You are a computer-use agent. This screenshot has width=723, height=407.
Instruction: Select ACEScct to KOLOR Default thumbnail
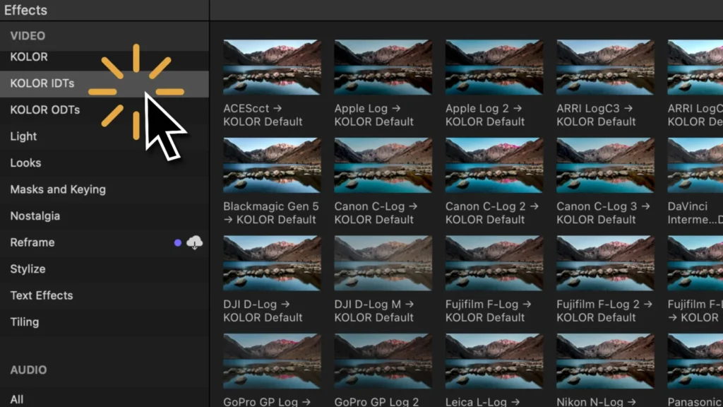tap(272, 67)
